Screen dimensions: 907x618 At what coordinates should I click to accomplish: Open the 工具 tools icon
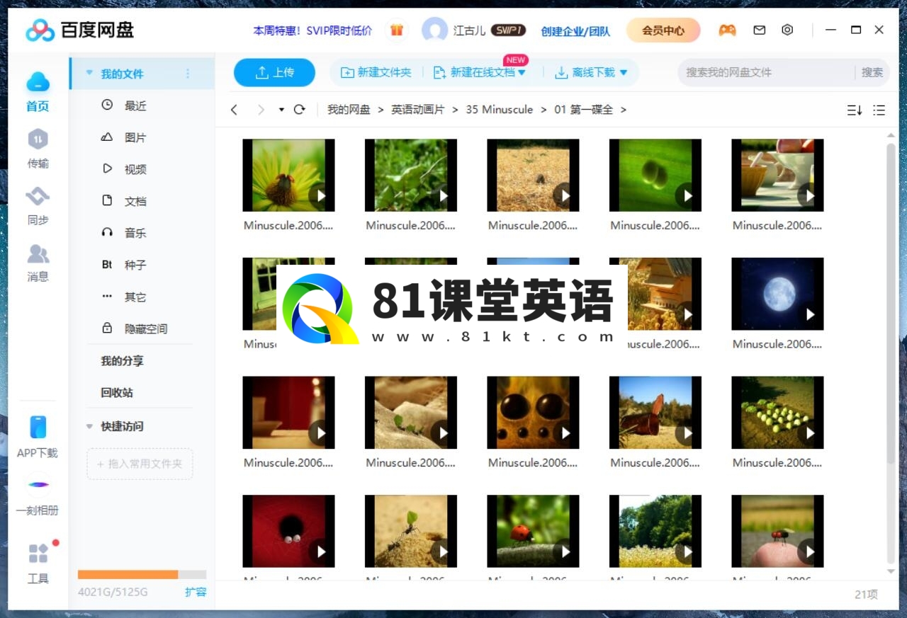[38, 553]
